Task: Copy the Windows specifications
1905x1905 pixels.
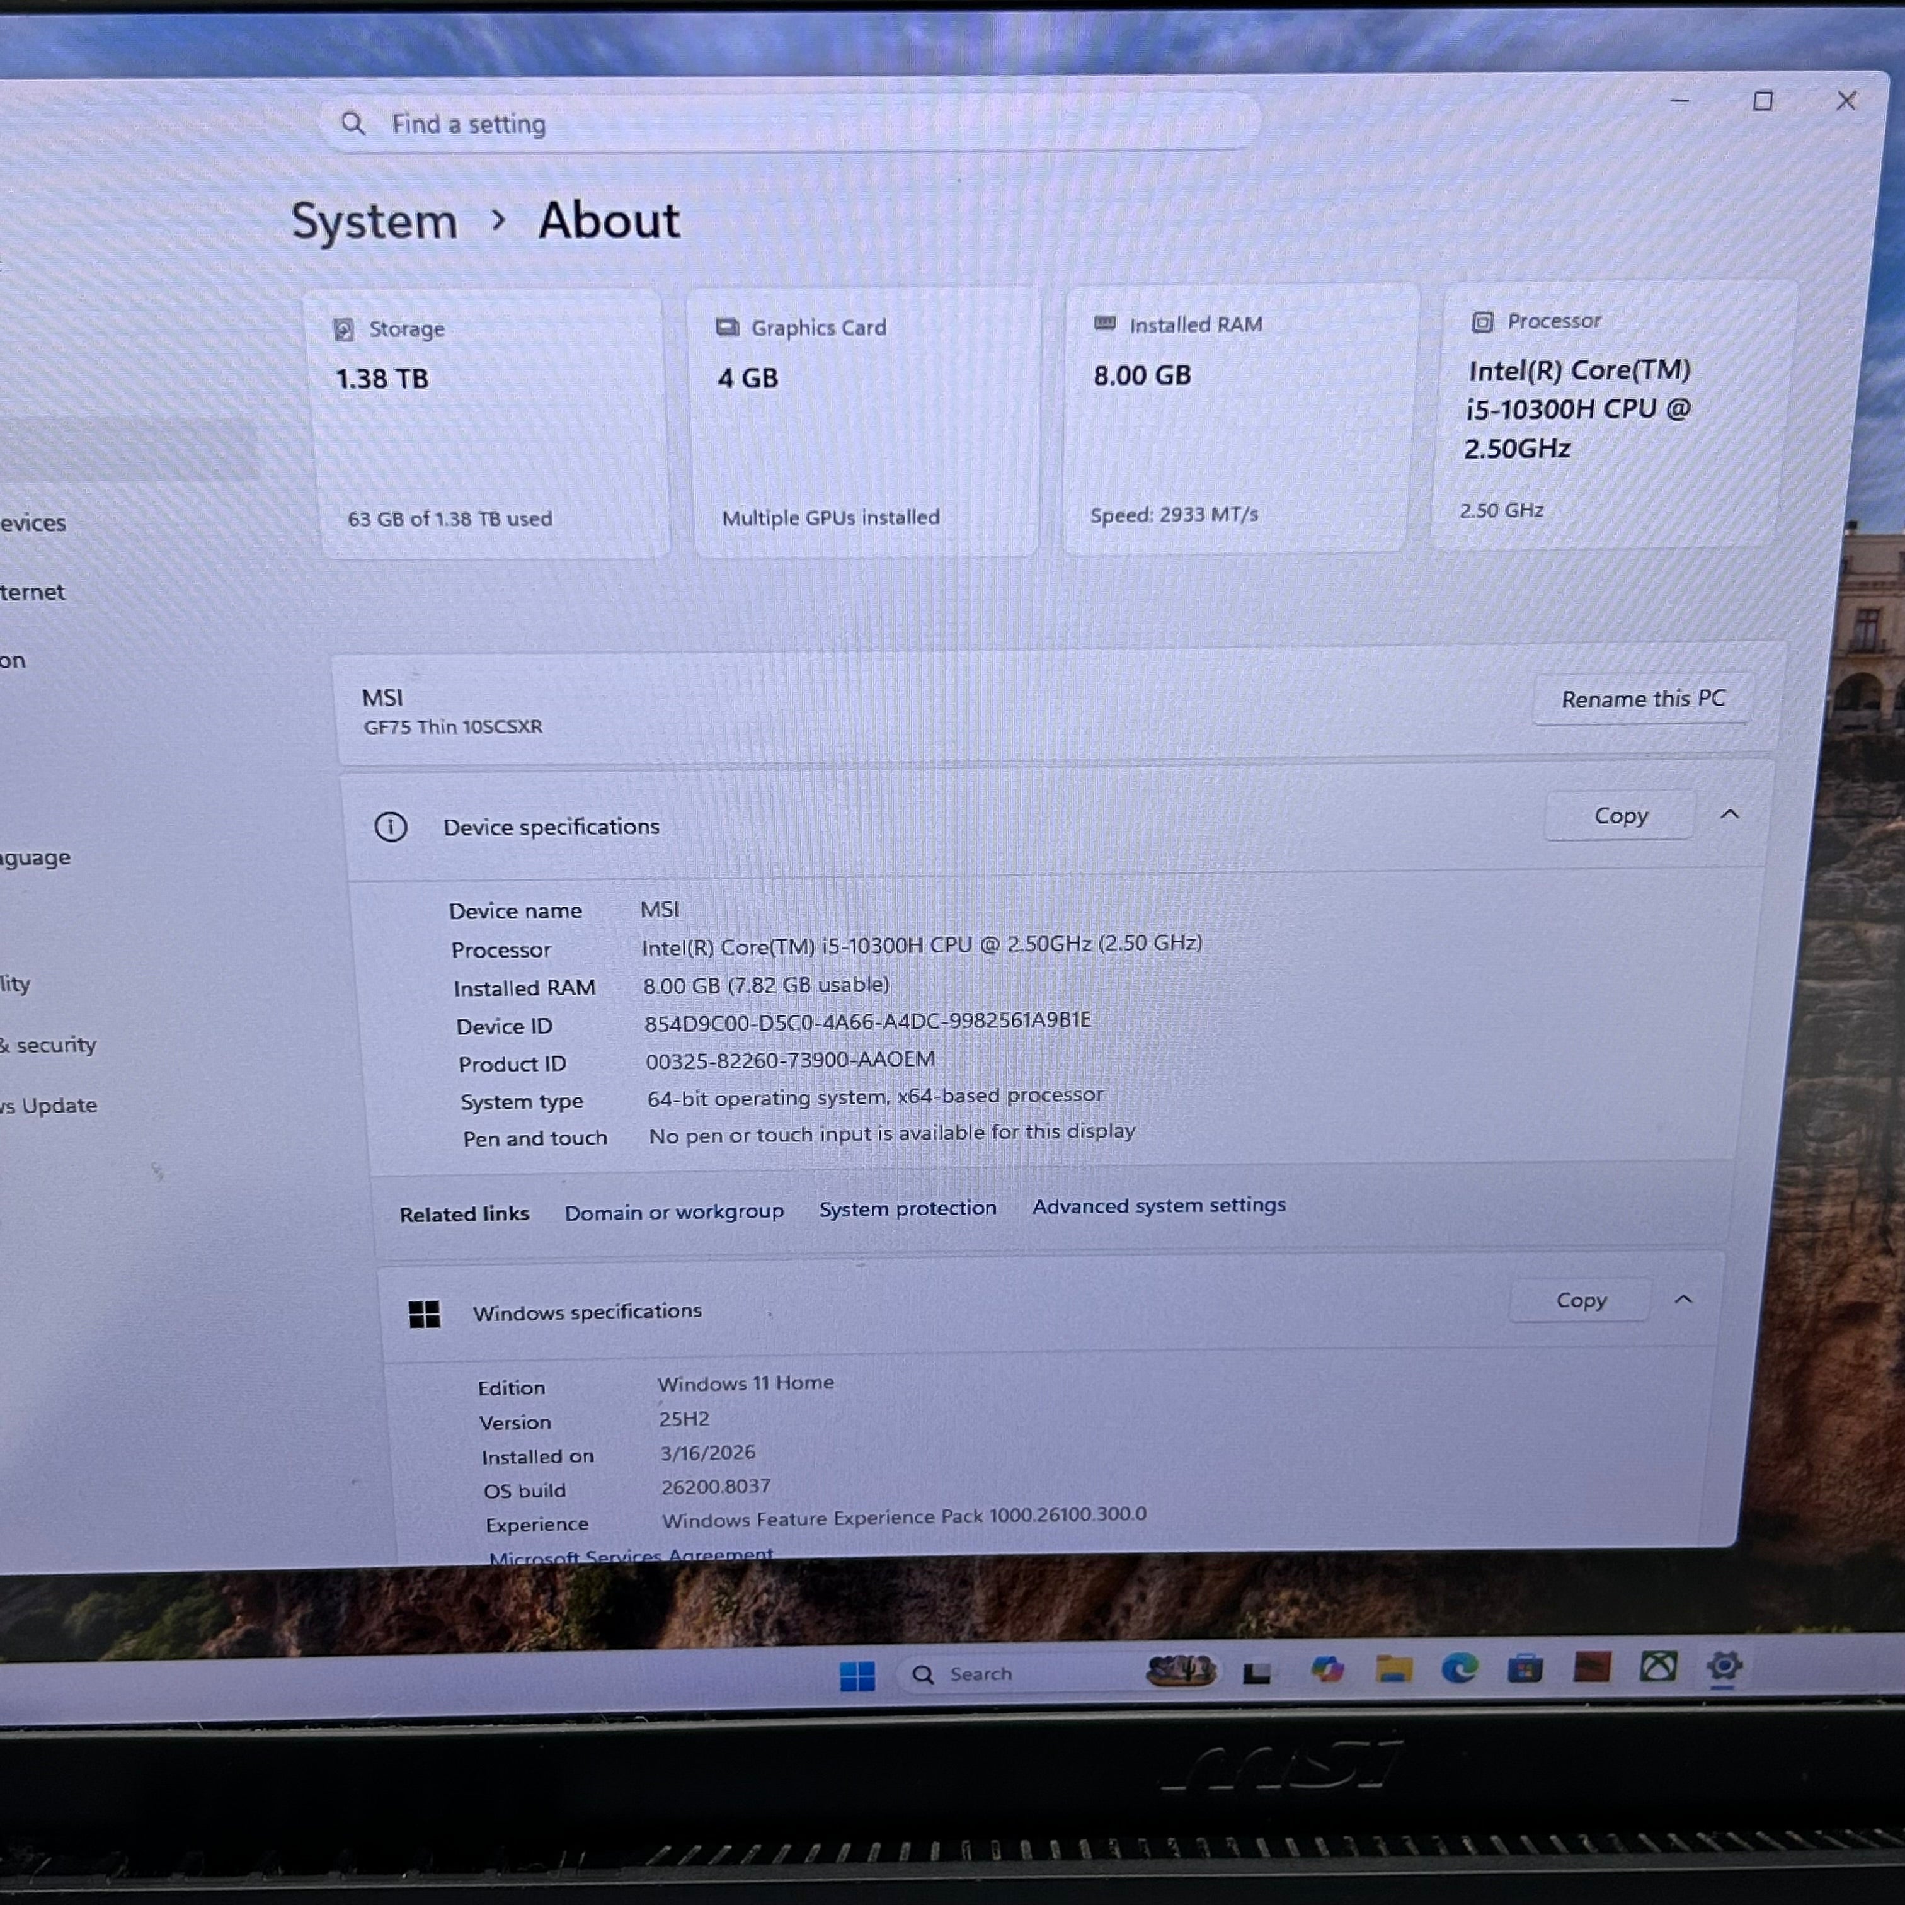Action: pyautogui.click(x=1581, y=1301)
